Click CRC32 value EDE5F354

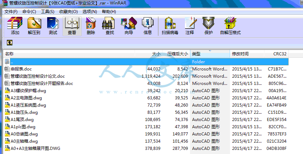276,120
